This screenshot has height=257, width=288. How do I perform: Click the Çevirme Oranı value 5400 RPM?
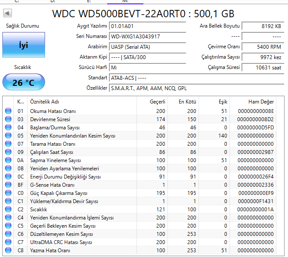[x=263, y=47]
